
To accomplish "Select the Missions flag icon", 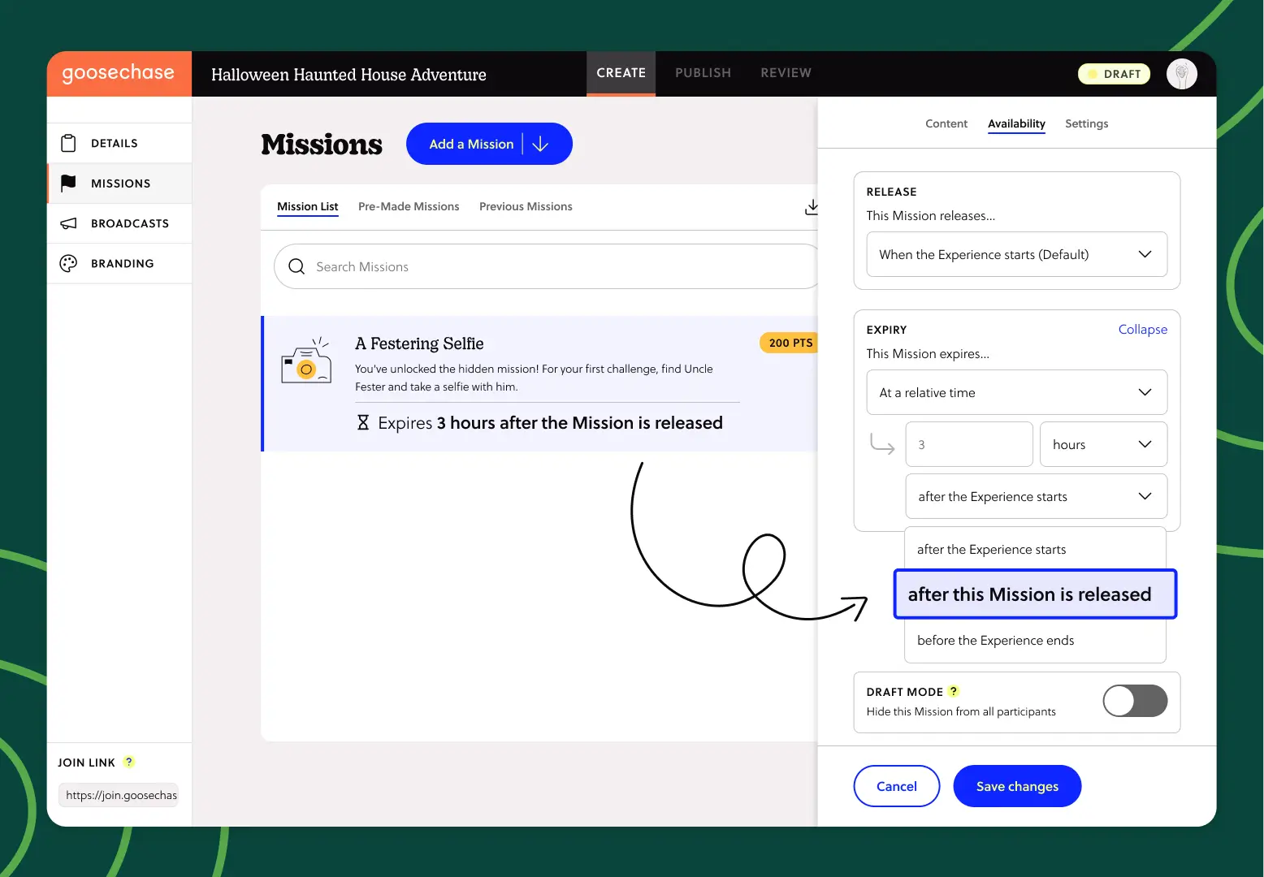I will click(x=69, y=183).
